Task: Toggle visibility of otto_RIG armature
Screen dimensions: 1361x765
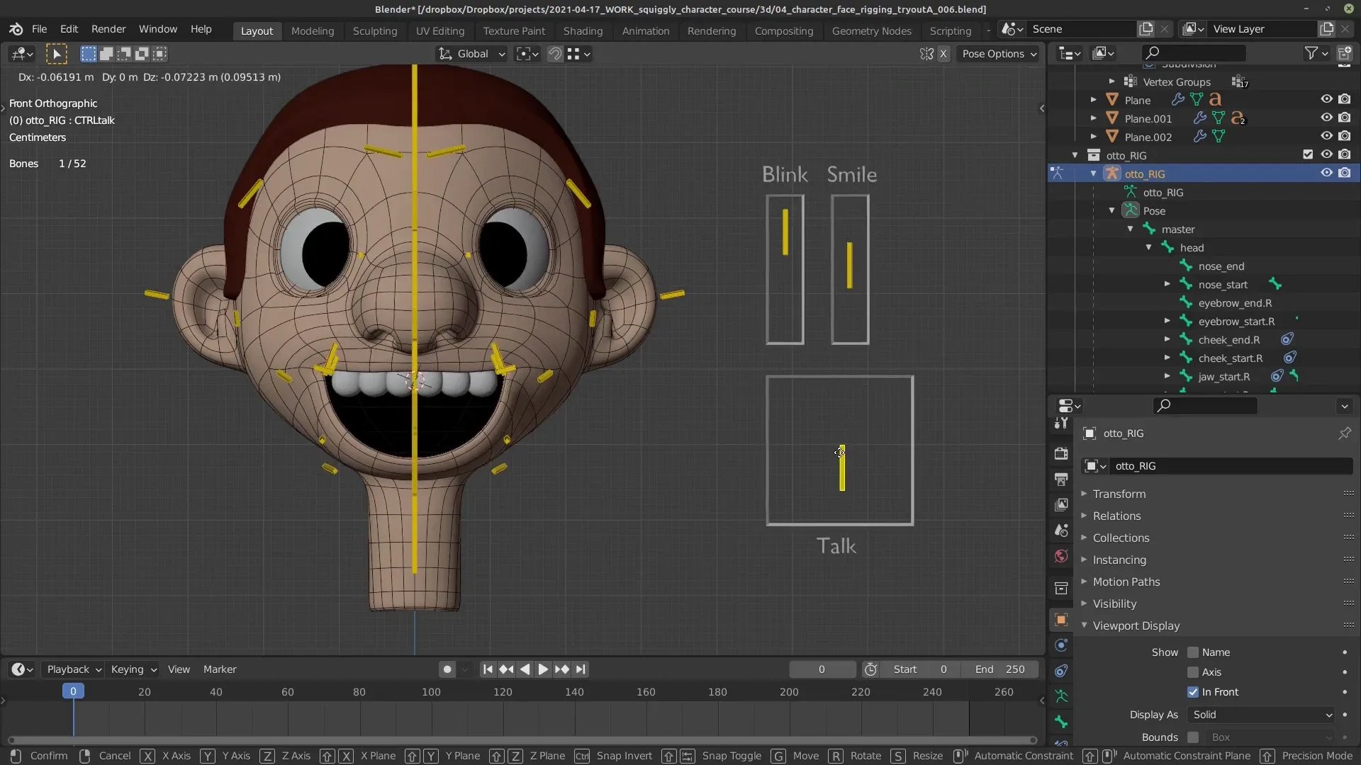Action: (x=1326, y=174)
